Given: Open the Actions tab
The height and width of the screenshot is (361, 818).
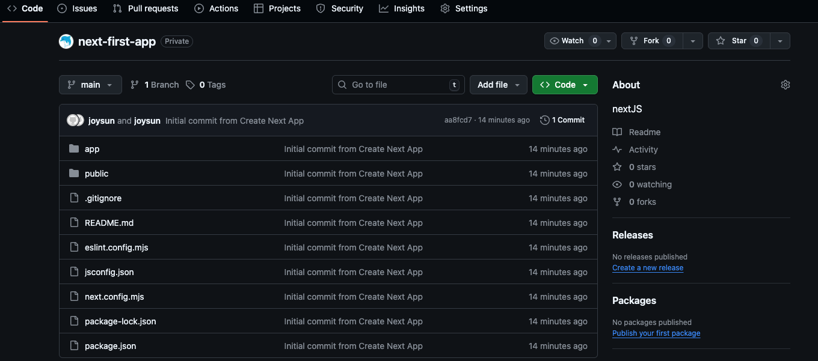Looking at the screenshot, I should (x=217, y=8).
